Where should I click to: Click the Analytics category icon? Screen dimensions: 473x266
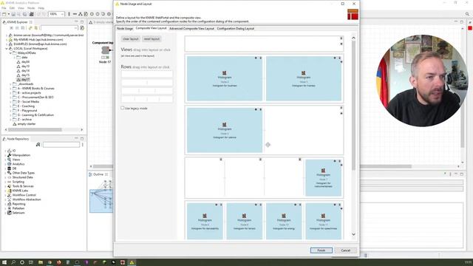(x=10, y=164)
